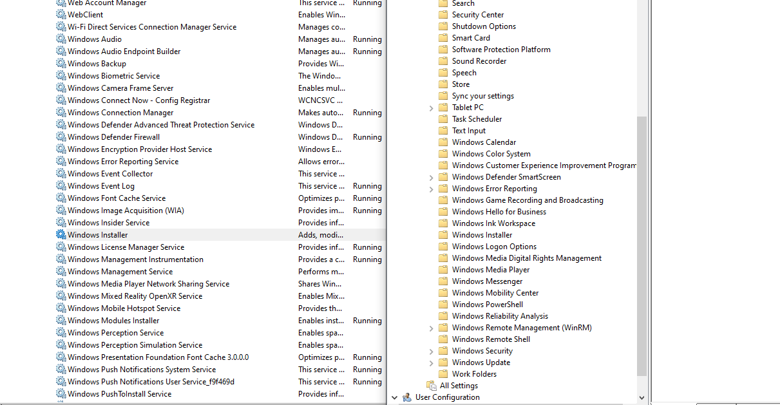Select Windows Push Notifications User Service_f9f469d
This screenshot has width=780, height=405.
click(151, 382)
